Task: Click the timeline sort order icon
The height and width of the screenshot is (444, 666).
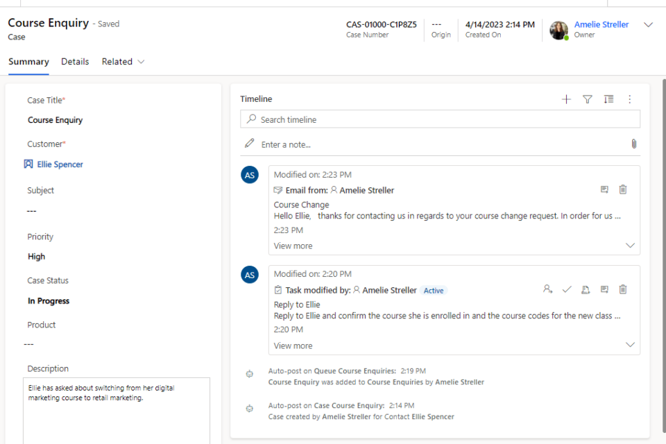Action: [608, 99]
